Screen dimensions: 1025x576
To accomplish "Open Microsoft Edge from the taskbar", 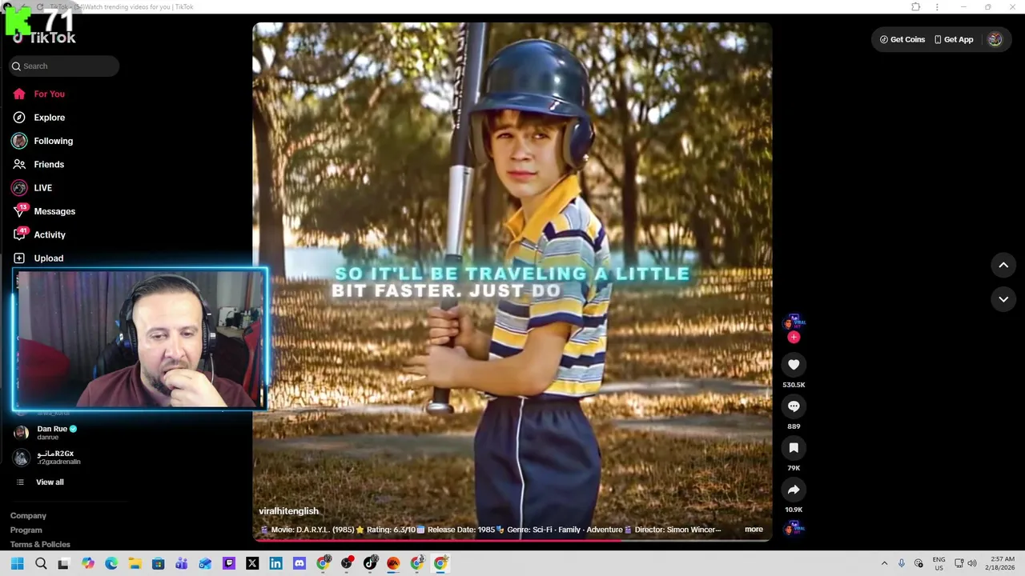I will click(x=111, y=564).
